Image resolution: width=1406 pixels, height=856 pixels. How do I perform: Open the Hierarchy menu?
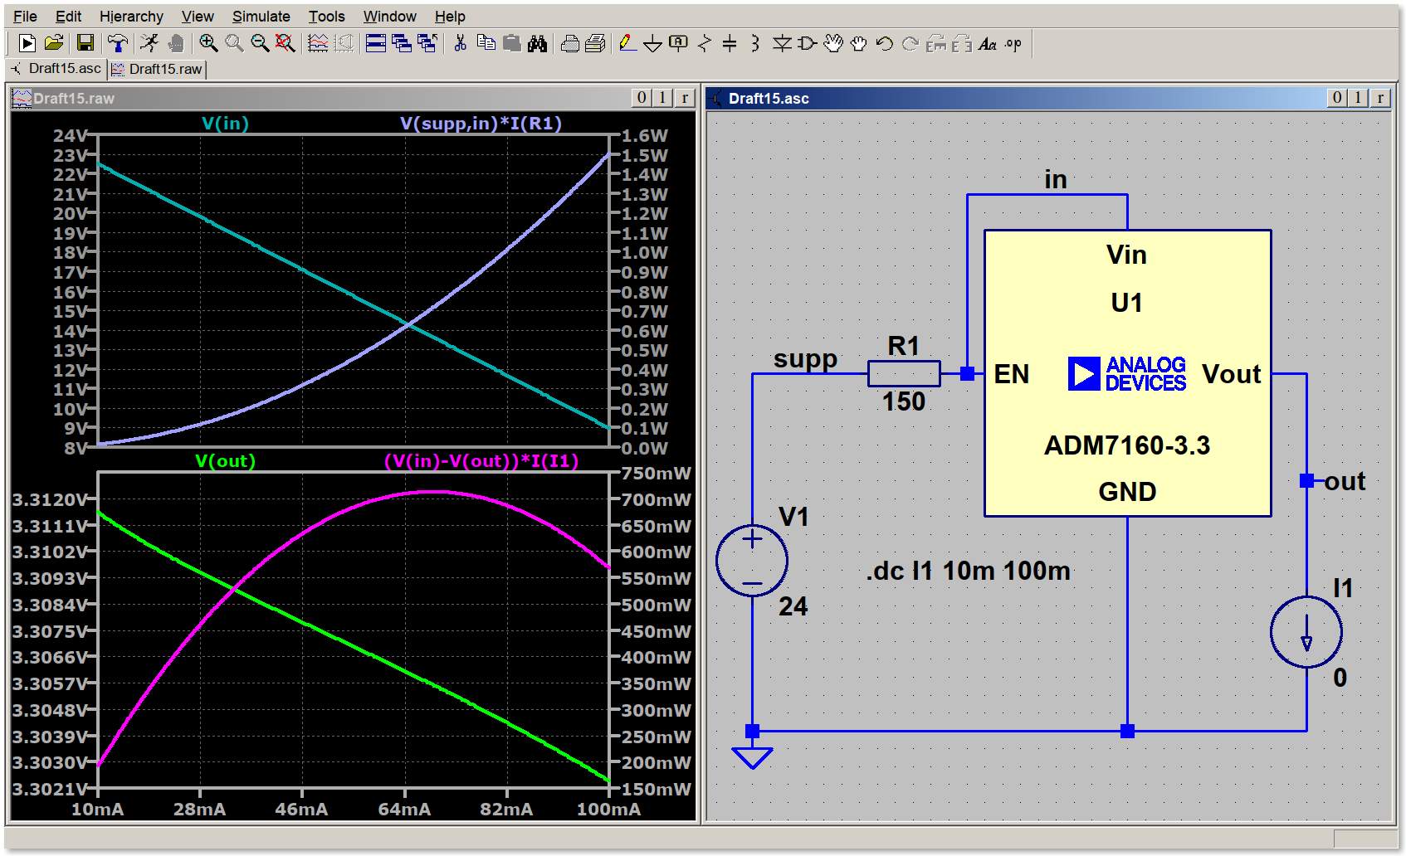click(131, 17)
